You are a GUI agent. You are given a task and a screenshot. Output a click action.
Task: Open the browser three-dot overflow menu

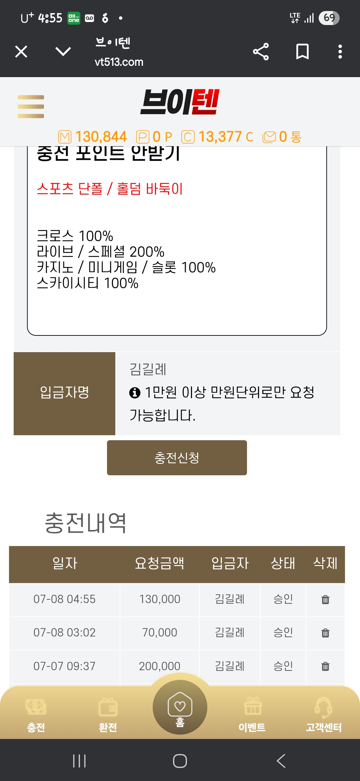(340, 52)
